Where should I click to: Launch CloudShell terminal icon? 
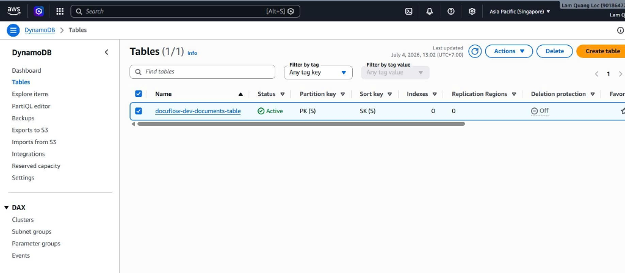click(408, 12)
